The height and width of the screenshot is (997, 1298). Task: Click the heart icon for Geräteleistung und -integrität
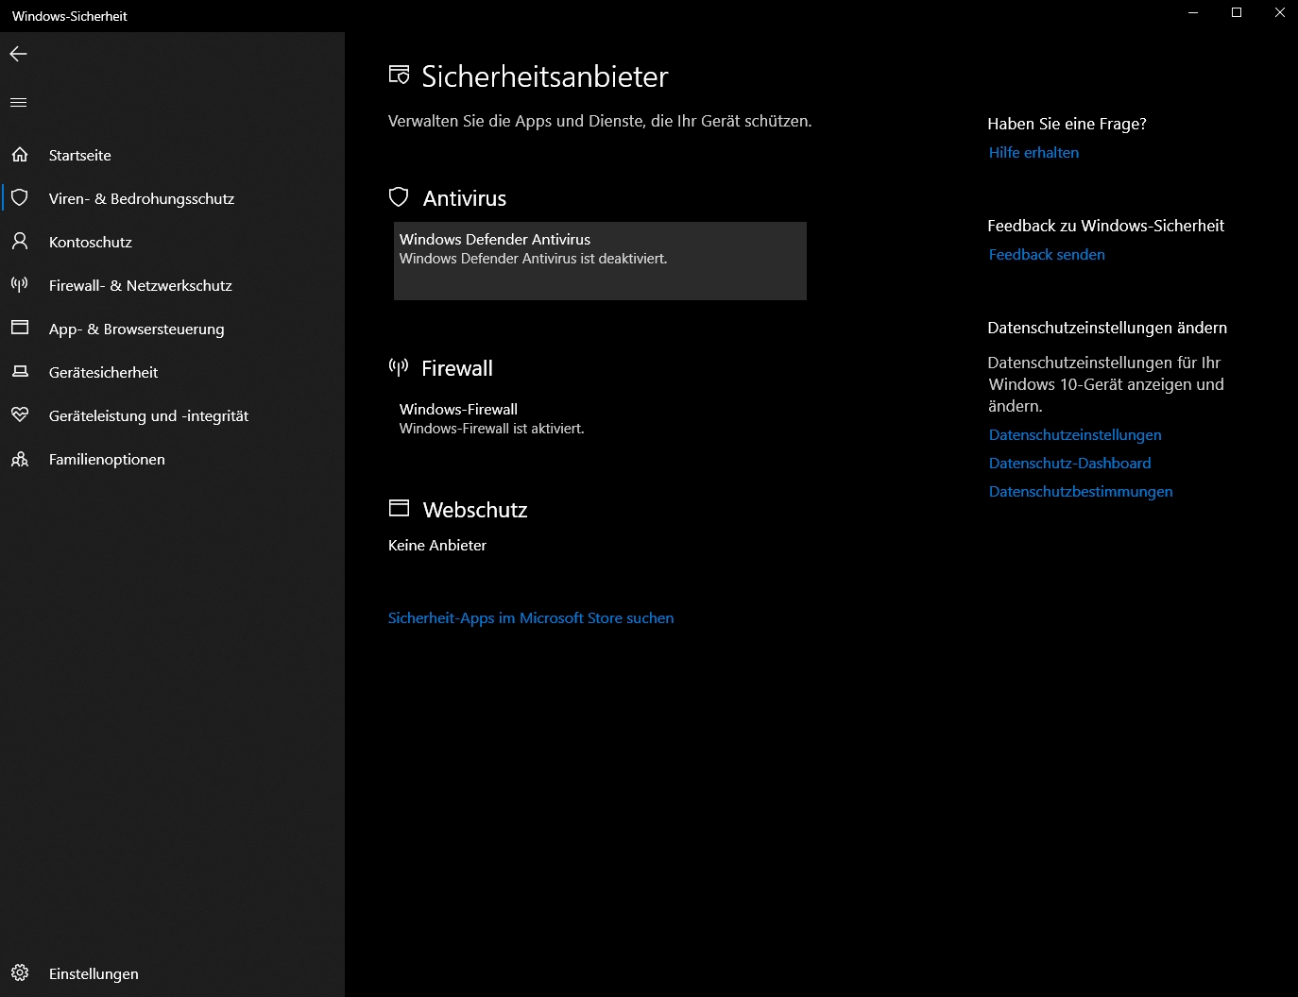coord(20,415)
